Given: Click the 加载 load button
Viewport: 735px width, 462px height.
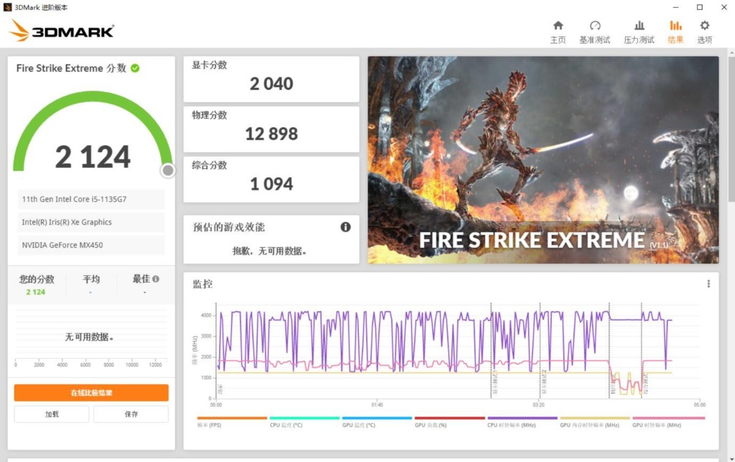Looking at the screenshot, I should click(52, 414).
